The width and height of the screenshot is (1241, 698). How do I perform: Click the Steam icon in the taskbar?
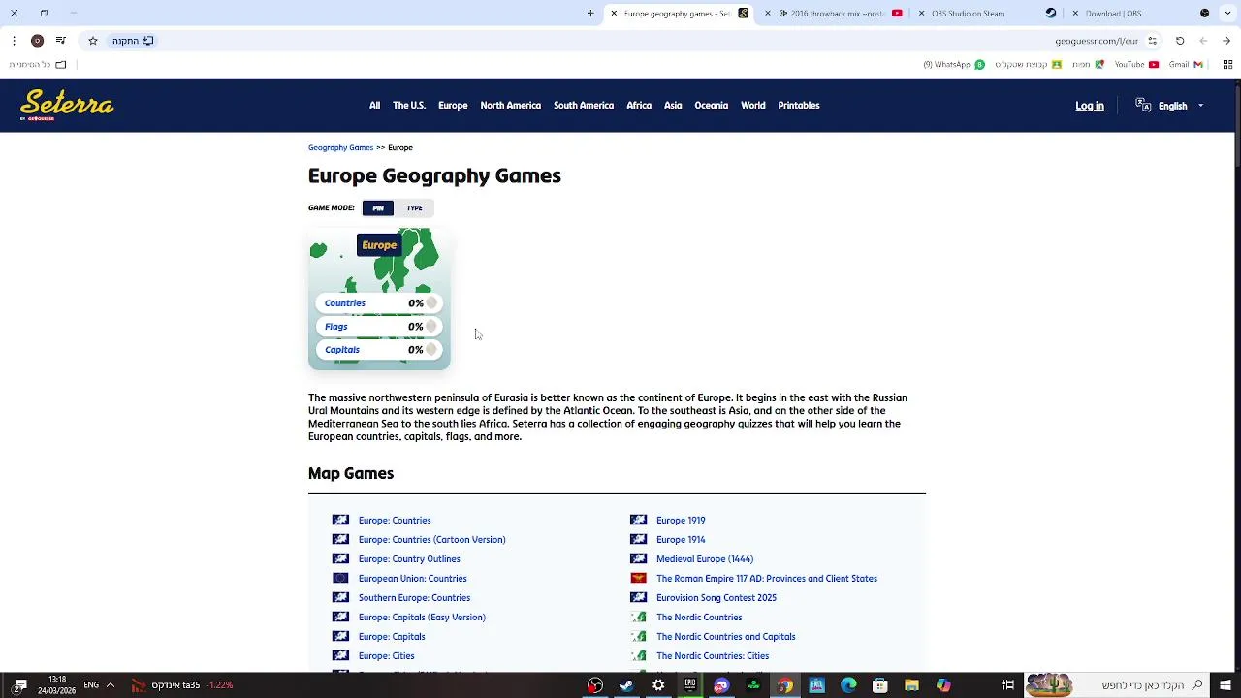point(626,685)
